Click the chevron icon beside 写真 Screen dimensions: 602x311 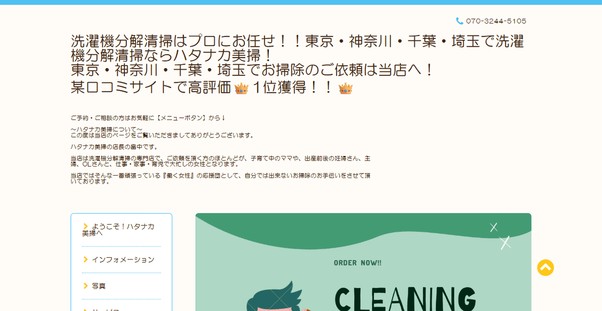pyautogui.click(x=86, y=285)
